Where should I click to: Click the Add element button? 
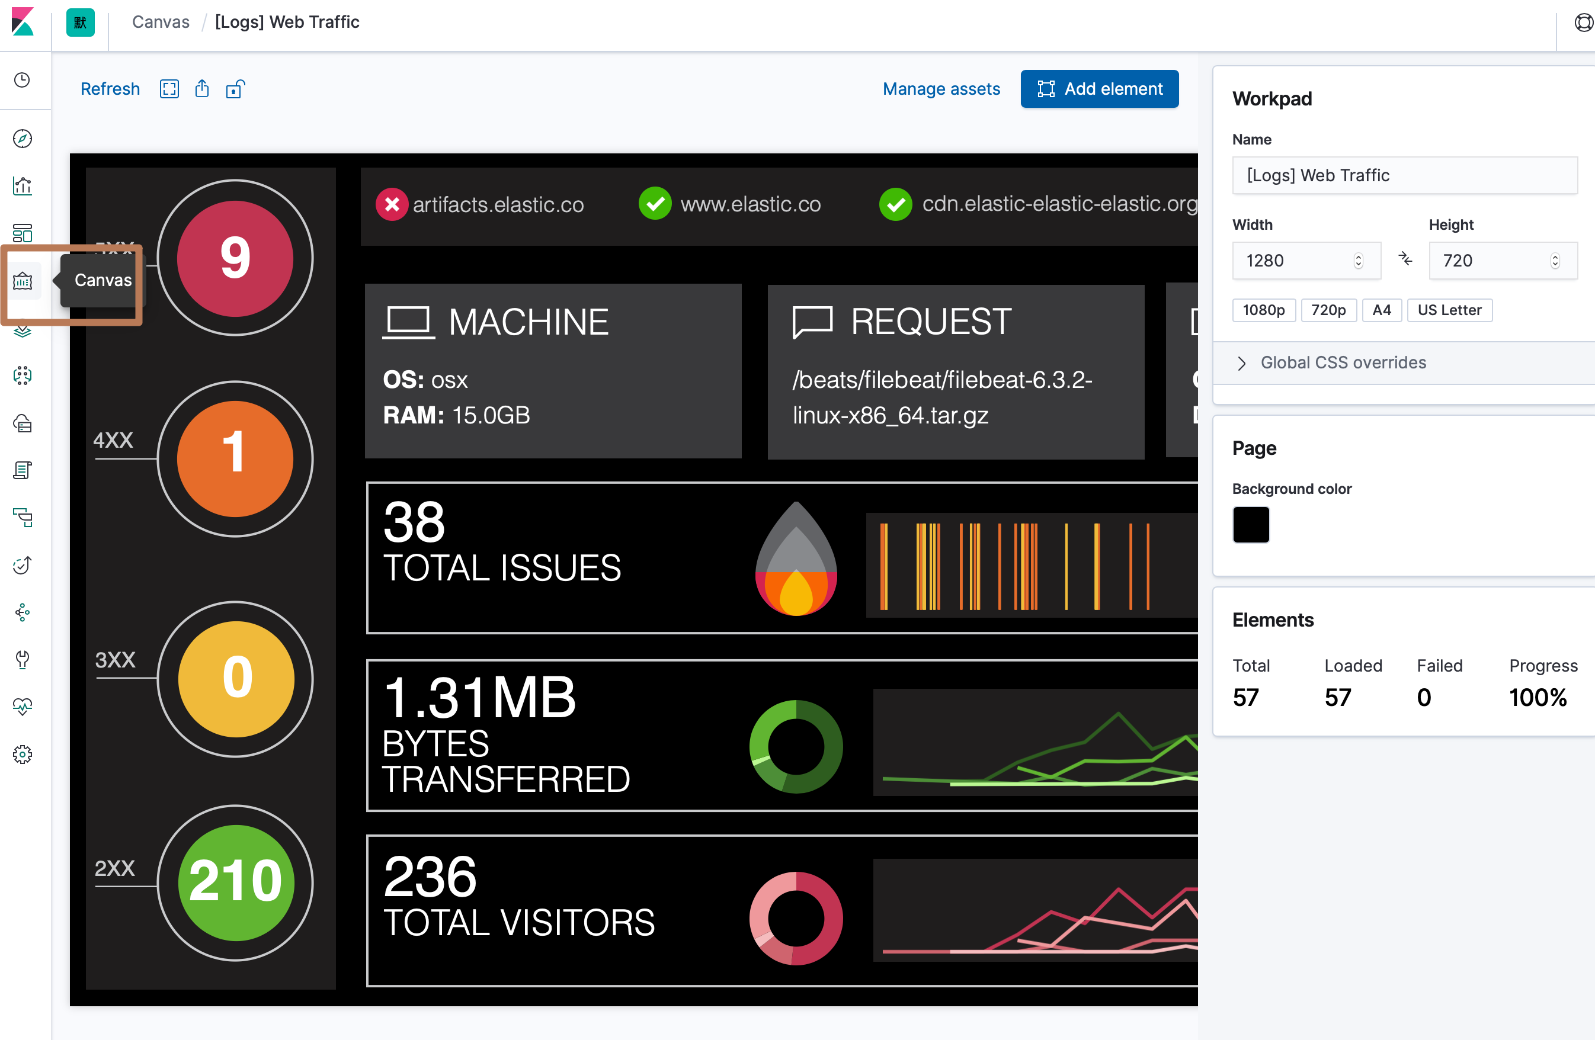click(x=1099, y=89)
